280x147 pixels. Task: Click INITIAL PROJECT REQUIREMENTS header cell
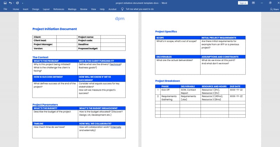[223, 38]
